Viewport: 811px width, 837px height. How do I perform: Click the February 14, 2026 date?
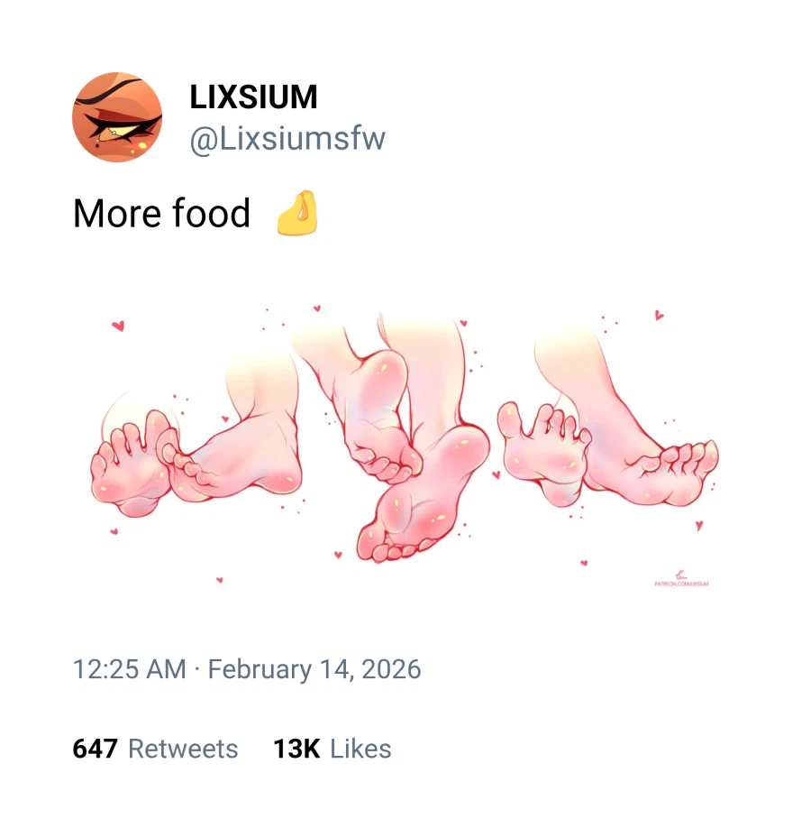(x=314, y=669)
